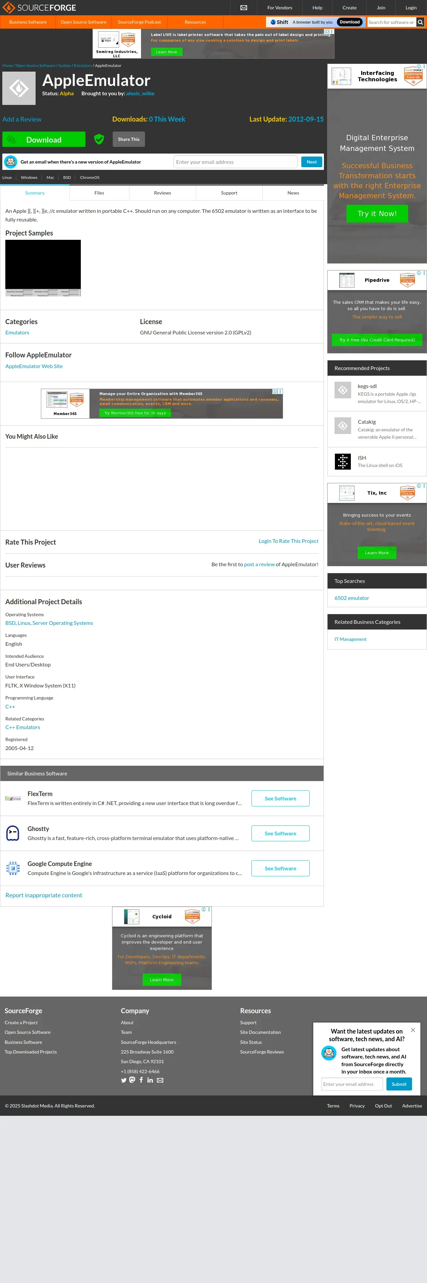The width and height of the screenshot is (427, 1283).
Task: Click Try it Now! in sidebar ad
Action: click(377, 214)
